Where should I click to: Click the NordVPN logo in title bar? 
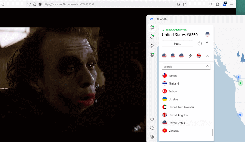click(x=152, y=19)
